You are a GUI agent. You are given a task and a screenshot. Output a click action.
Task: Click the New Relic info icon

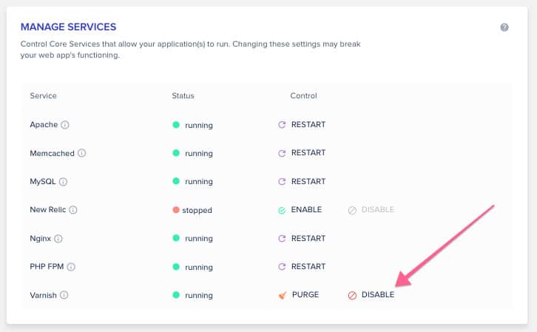[x=73, y=210]
